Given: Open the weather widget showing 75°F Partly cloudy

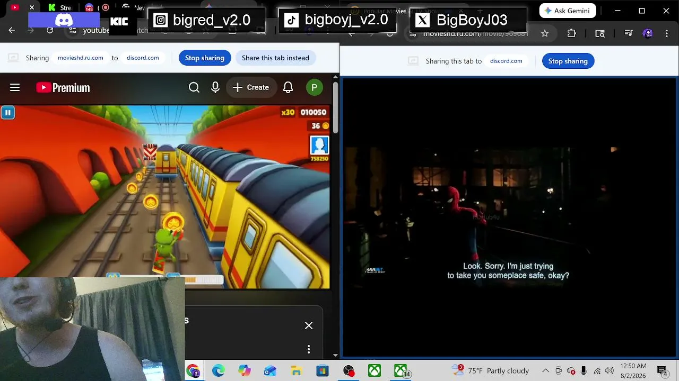Looking at the screenshot, I should click(491, 371).
